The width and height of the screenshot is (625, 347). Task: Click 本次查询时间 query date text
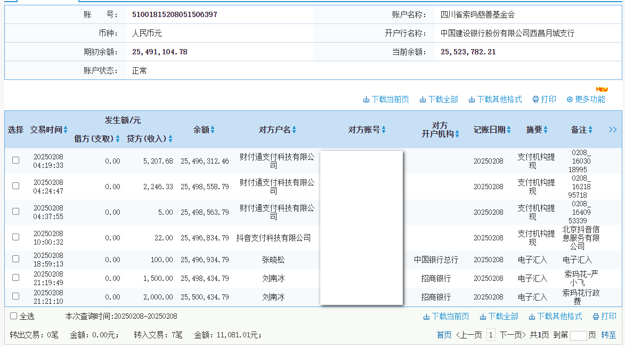point(121,316)
